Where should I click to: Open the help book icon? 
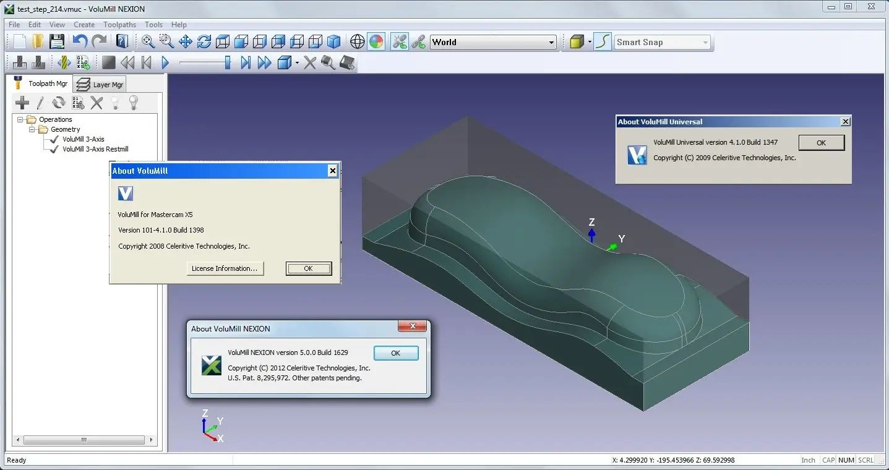click(x=122, y=41)
